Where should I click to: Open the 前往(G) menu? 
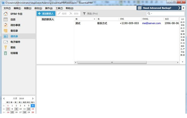coord(38,8)
